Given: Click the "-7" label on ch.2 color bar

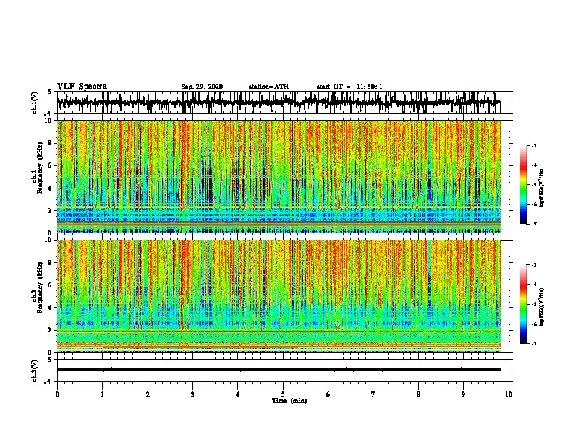Looking at the screenshot, I should [x=534, y=343].
